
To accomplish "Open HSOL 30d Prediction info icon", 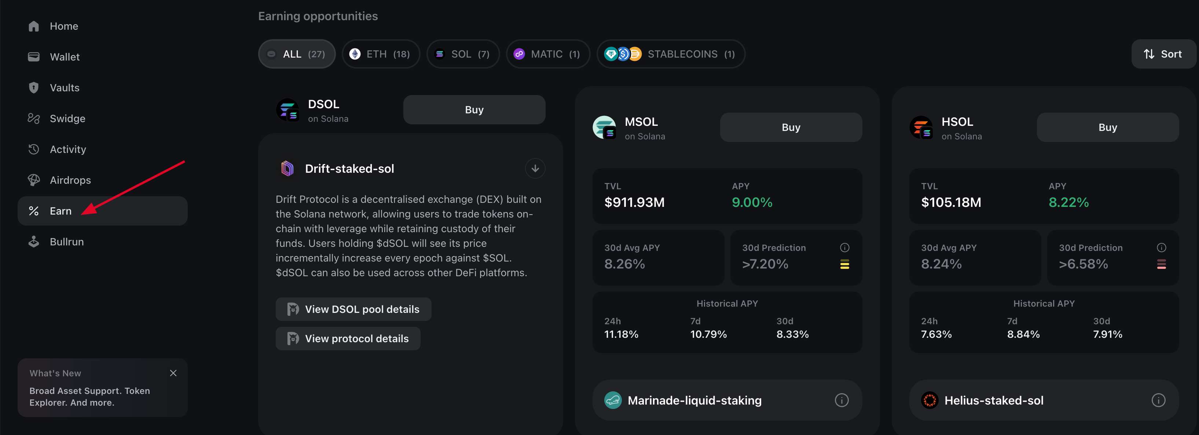I will pos(1161,247).
